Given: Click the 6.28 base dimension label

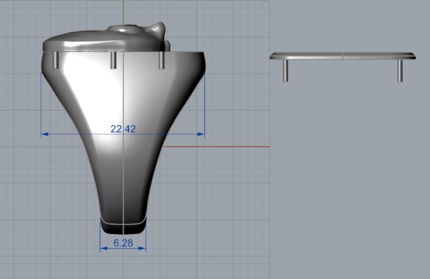Looking at the screenshot, I should pyautogui.click(x=123, y=243).
